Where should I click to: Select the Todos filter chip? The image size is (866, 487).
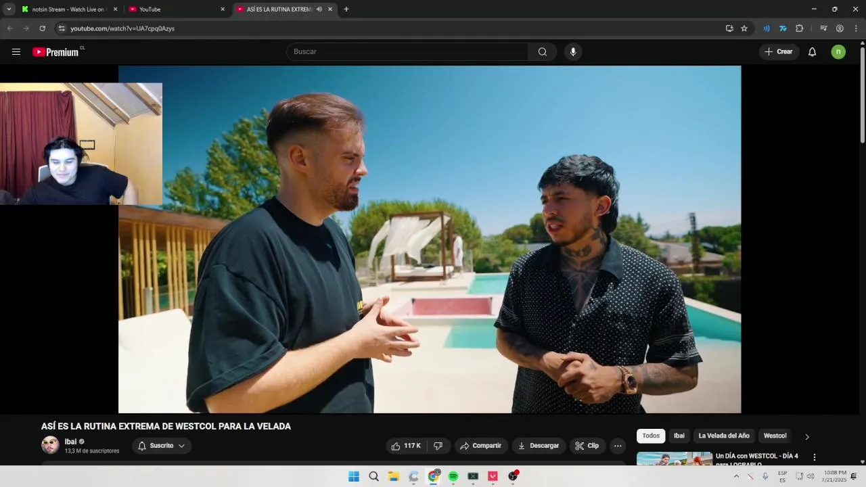point(651,436)
